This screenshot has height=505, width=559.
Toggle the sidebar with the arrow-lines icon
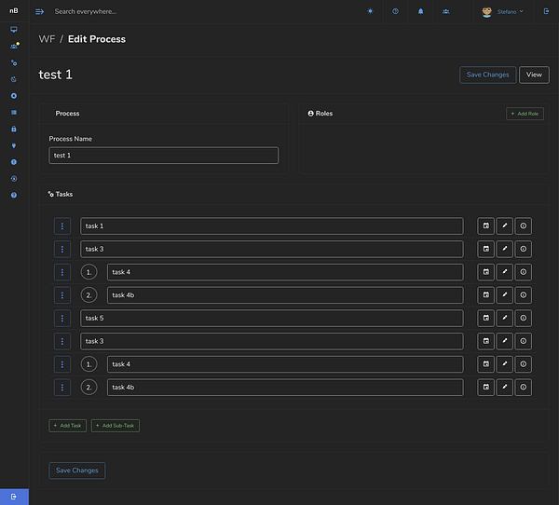click(x=40, y=11)
